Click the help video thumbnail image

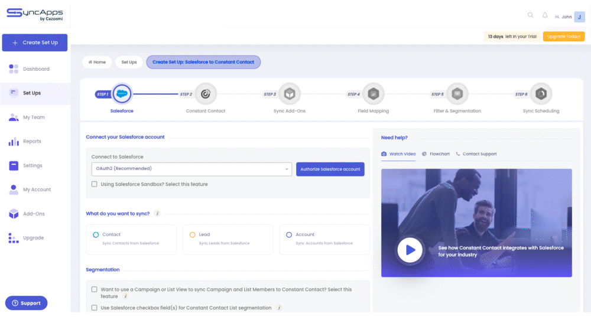[x=476, y=223]
